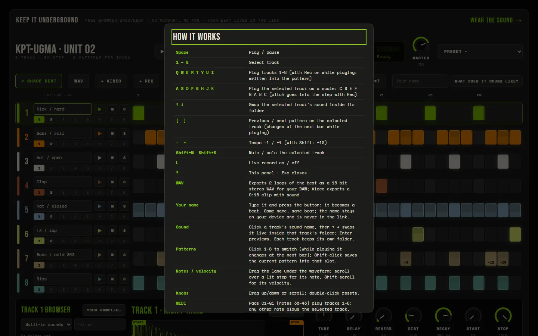Image resolution: width=538 pixels, height=336 pixels.
Task: Mute the Bass / roll track
Action: tap(112, 134)
